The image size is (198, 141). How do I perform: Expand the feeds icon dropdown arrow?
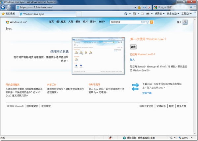(x=138, y=14)
